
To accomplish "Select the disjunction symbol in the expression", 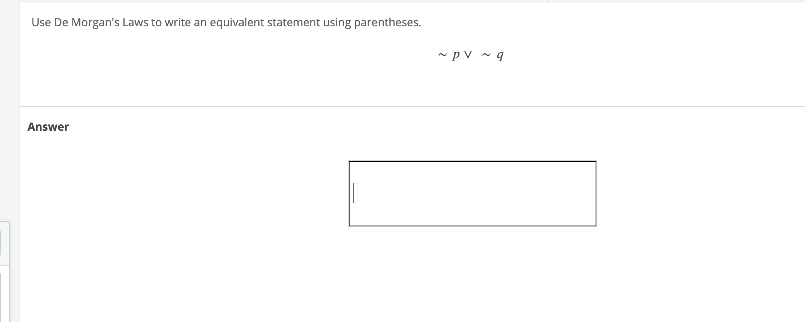I will point(469,55).
